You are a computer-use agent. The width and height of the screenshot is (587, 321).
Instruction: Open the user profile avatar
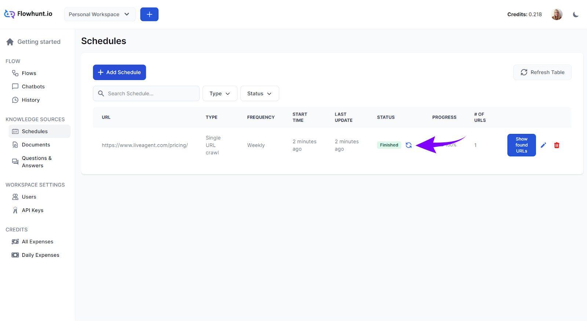tap(557, 14)
